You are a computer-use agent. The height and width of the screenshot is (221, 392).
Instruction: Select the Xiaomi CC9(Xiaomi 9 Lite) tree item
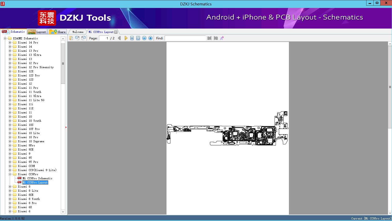(37, 170)
